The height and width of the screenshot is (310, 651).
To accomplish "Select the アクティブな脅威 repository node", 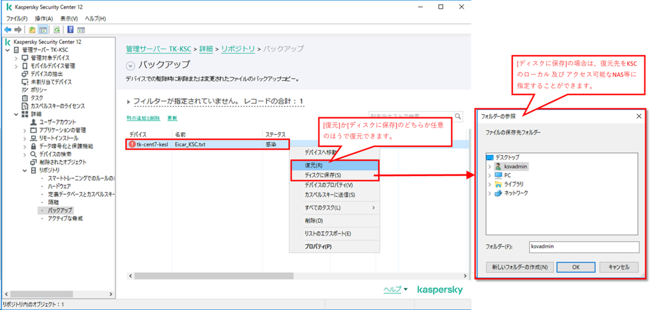I will (x=65, y=218).
